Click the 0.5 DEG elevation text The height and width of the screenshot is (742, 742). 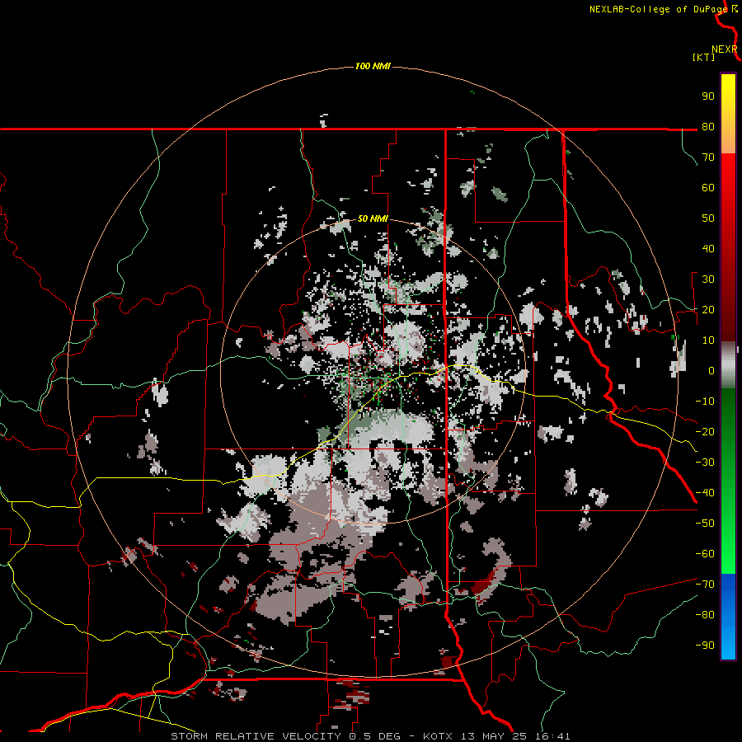375,736
